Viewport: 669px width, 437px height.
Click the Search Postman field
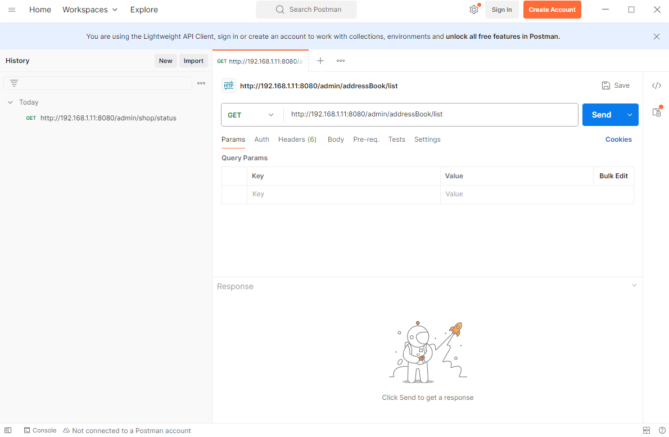(306, 10)
